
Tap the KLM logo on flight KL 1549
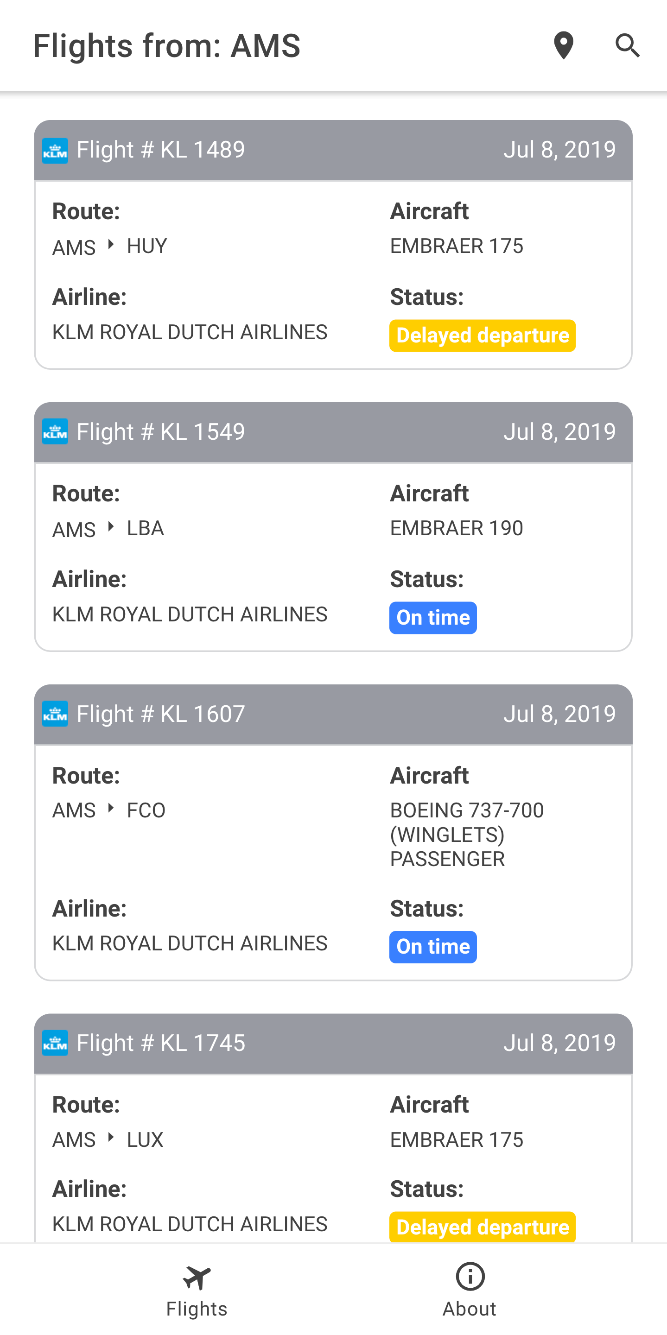coord(55,432)
